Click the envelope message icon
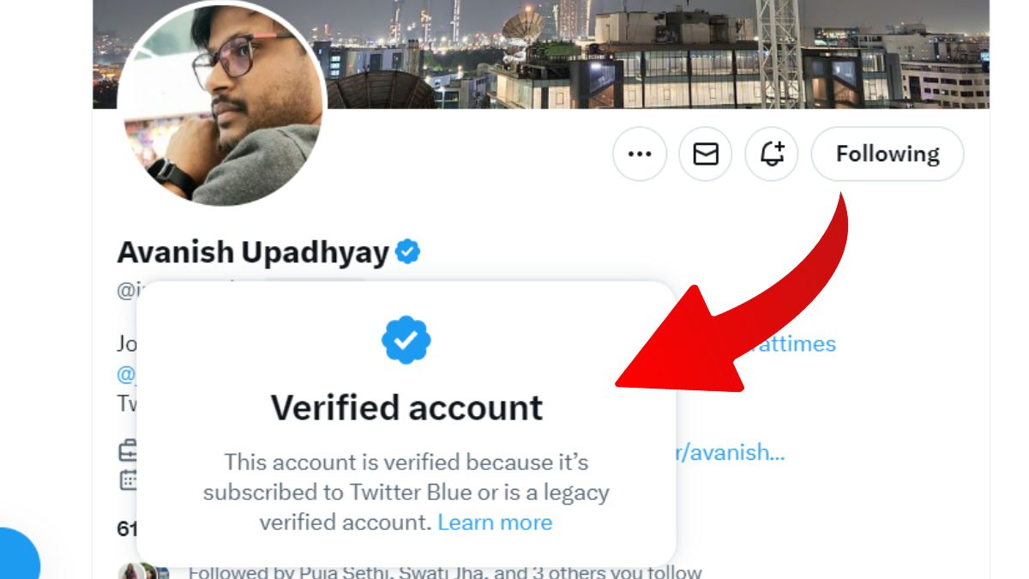 (x=706, y=154)
